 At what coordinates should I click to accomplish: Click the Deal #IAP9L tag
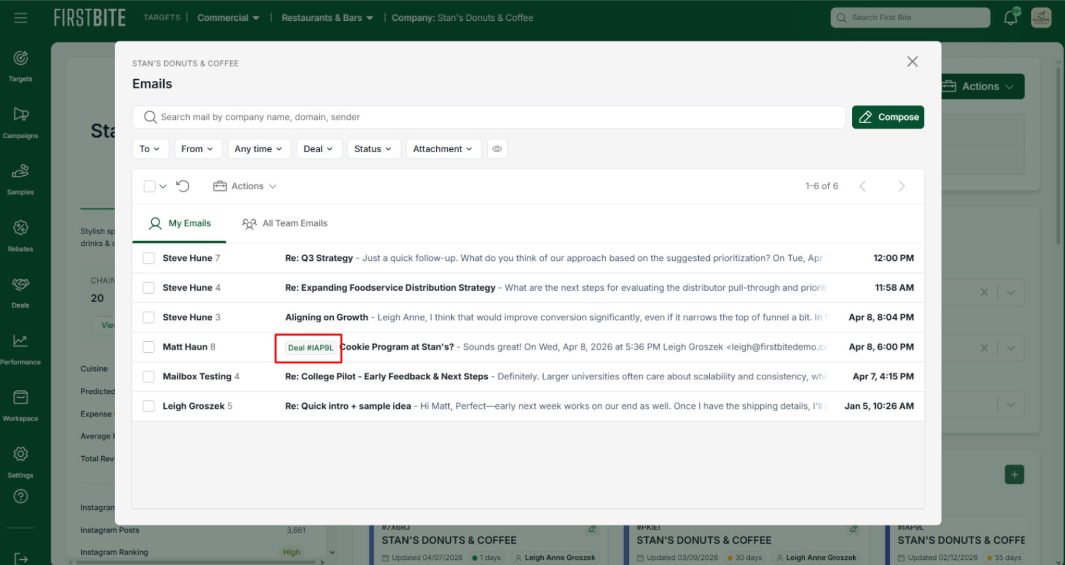coord(311,348)
